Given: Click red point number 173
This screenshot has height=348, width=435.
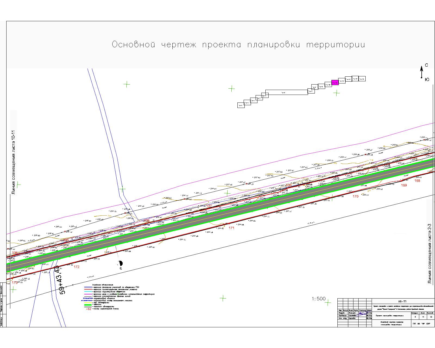Looking at the screenshot, I should coord(15,283).
